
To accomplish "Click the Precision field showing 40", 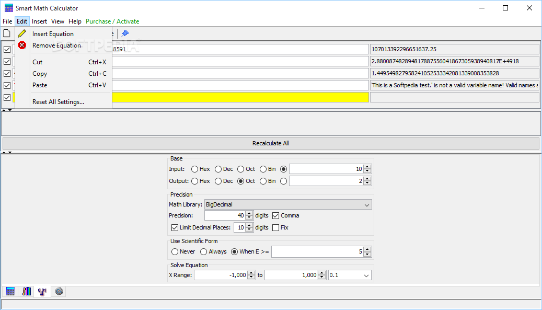I will 225,216.
